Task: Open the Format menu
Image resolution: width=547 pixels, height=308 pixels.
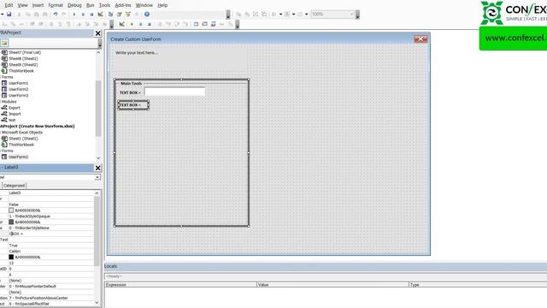Action: point(56,5)
